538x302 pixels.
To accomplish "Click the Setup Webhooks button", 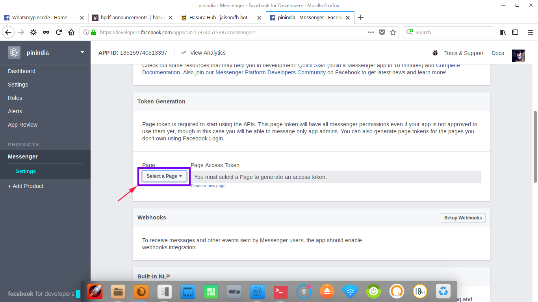I will tap(463, 218).
